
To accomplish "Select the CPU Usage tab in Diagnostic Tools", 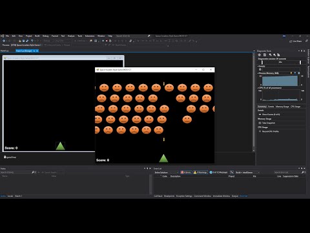I will click(295, 107).
